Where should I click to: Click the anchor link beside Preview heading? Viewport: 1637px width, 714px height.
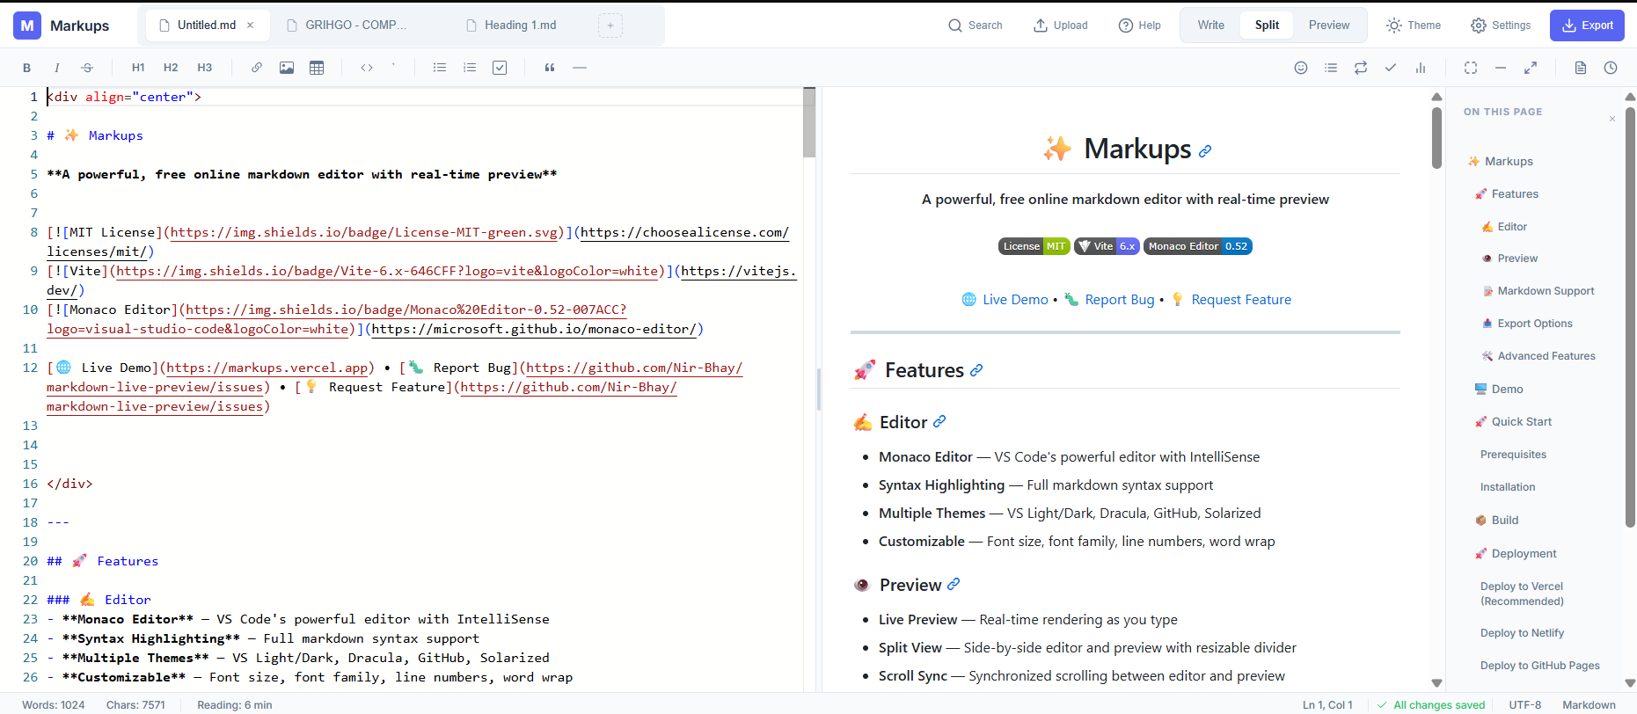click(x=954, y=585)
